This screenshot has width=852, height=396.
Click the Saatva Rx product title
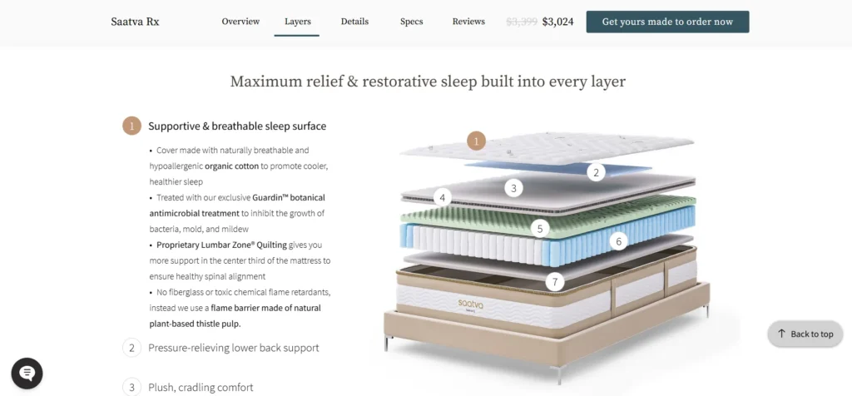pos(136,22)
